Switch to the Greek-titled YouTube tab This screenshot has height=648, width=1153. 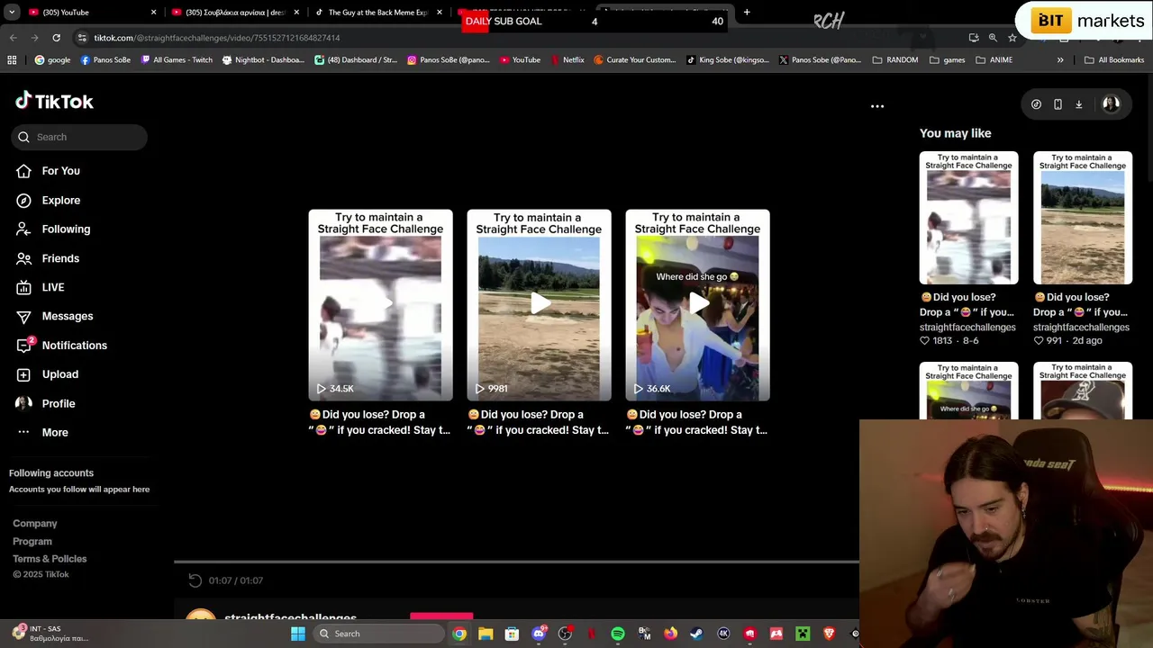pos(234,13)
